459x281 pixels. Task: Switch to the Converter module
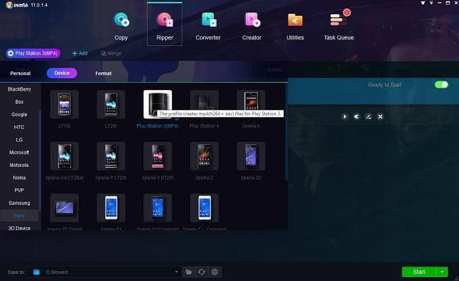tap(208, 26)
